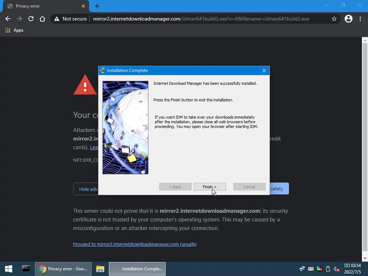
Task: Click the Chrome address bar URL
Action: pyautogui.click(x=201, y=19)
